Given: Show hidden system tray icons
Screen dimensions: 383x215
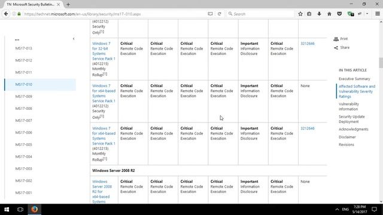Looking at the screenshot, I should [x=337, y=209].
